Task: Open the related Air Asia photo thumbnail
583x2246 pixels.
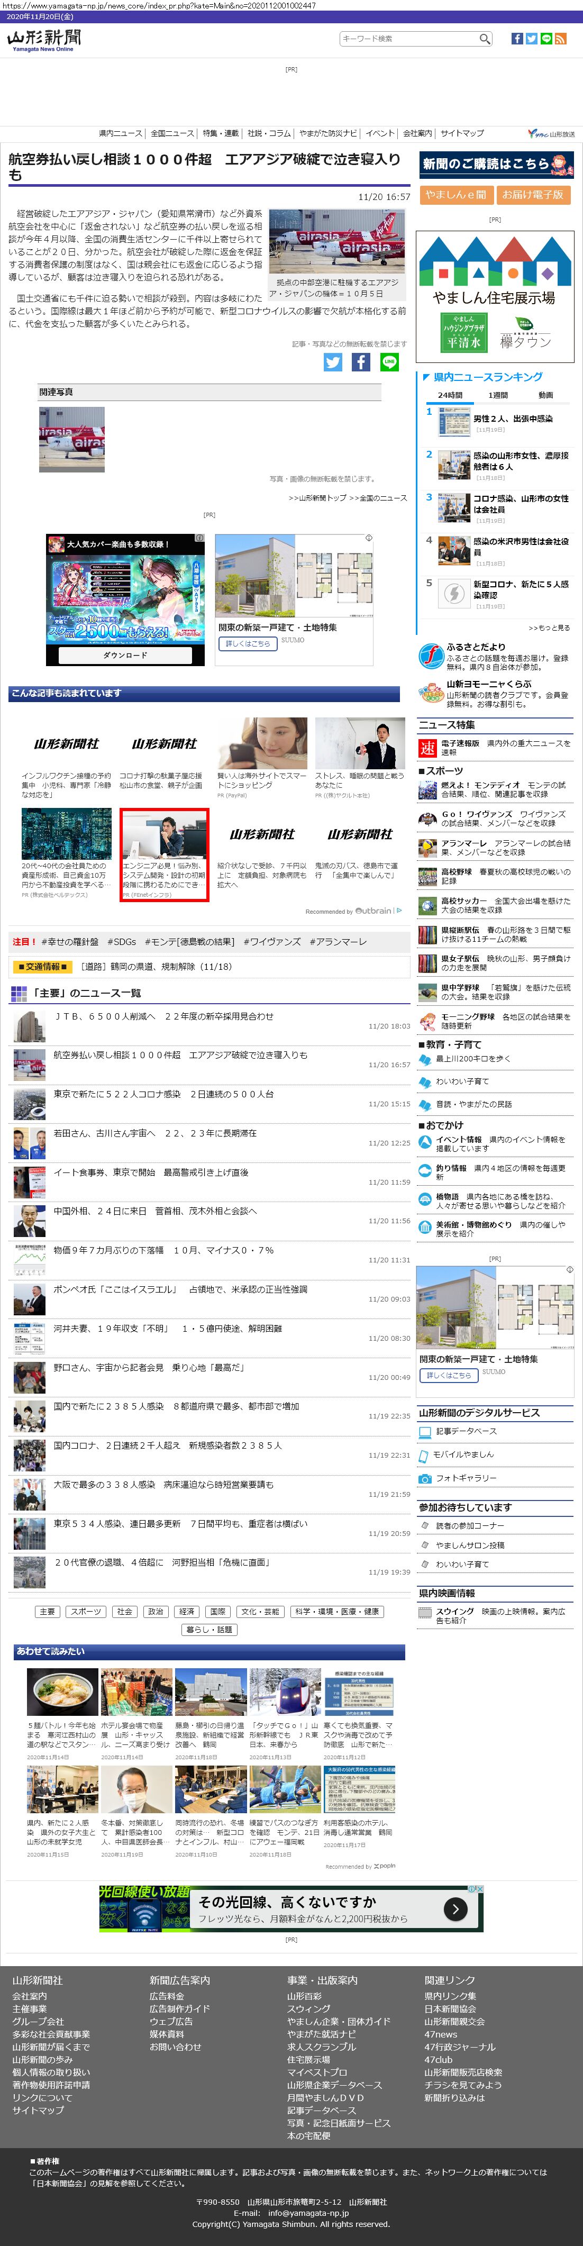Action: pos(71,440)
